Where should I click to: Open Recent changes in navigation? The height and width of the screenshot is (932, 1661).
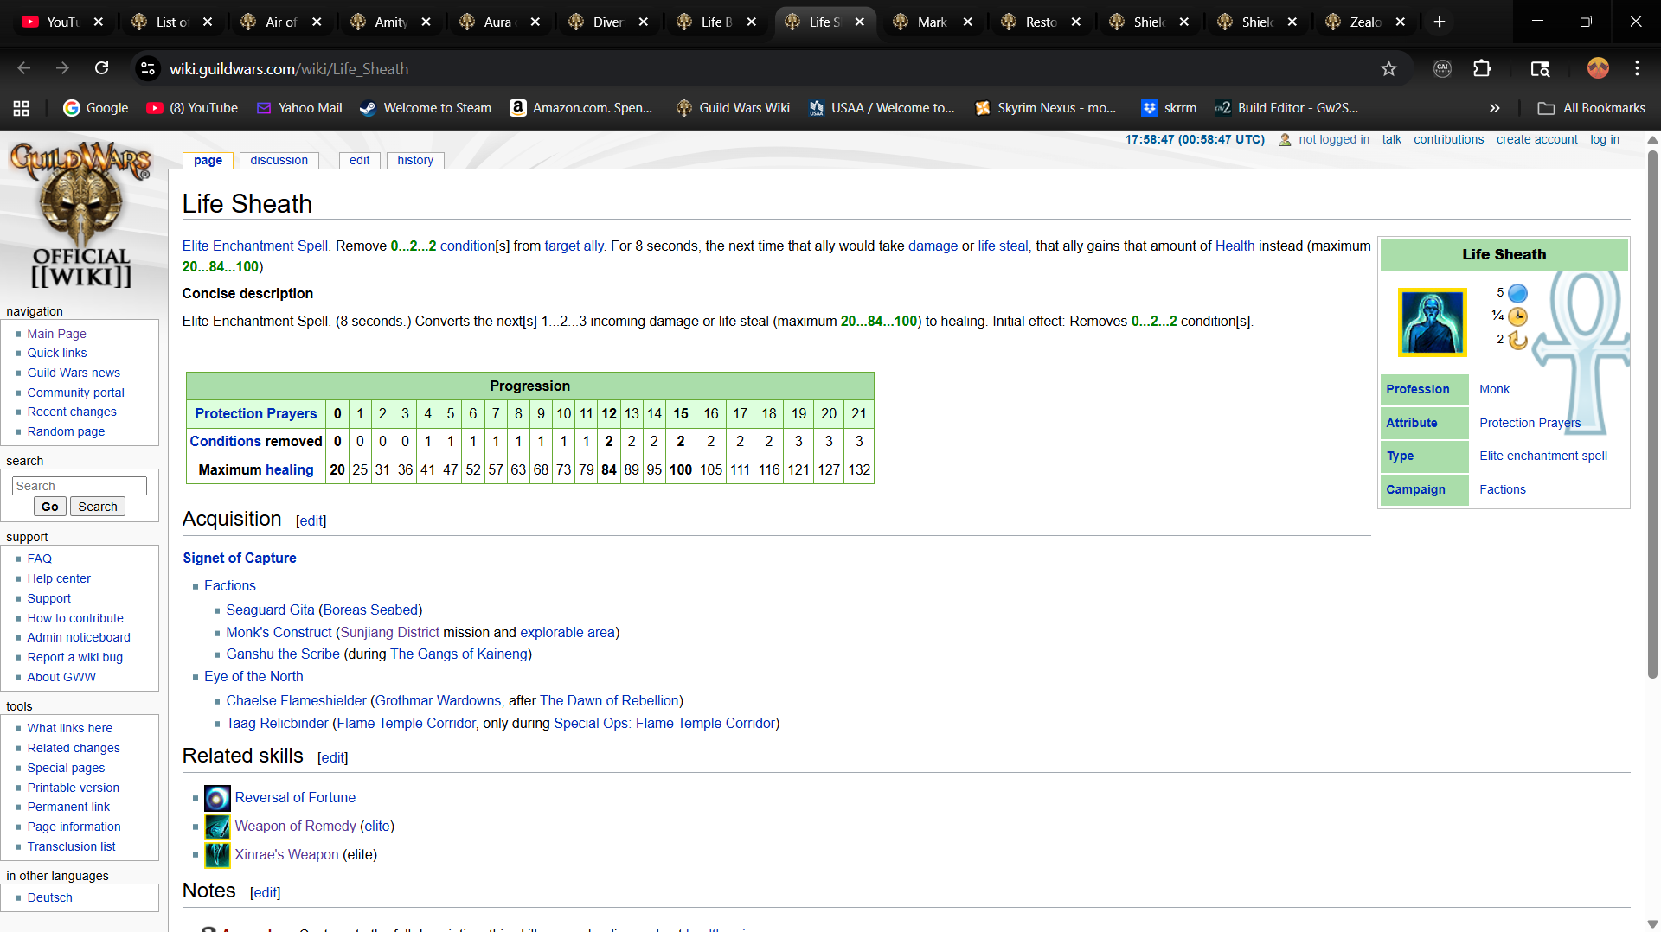click(x=71, y=412)
